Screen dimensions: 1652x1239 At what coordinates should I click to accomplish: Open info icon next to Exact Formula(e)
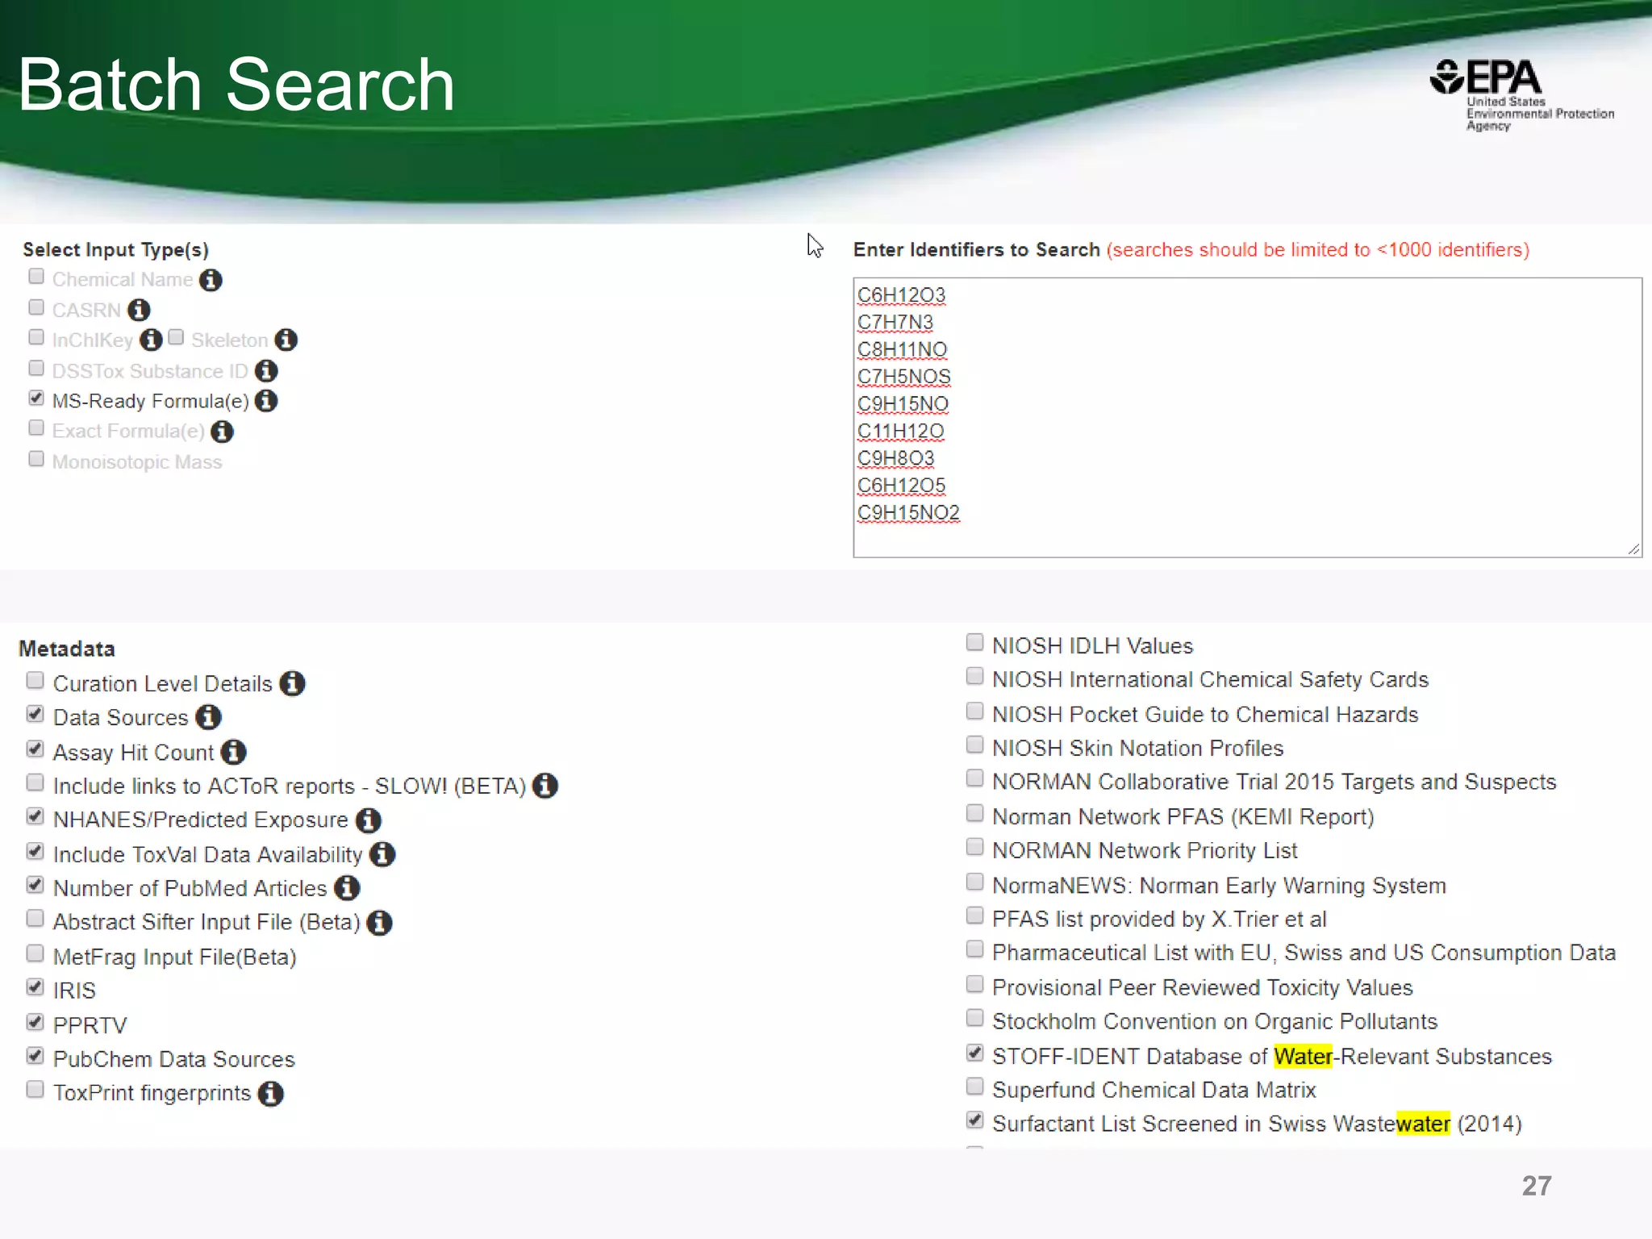(222, 432)
